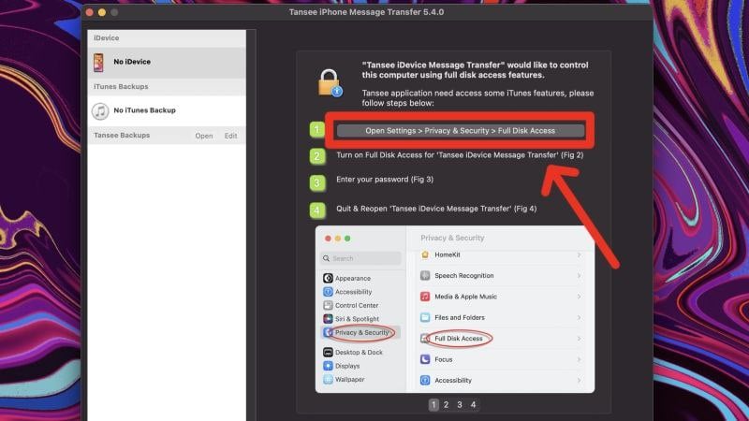
Task: Select the No iDevice row
Action: tap(167, 63)
